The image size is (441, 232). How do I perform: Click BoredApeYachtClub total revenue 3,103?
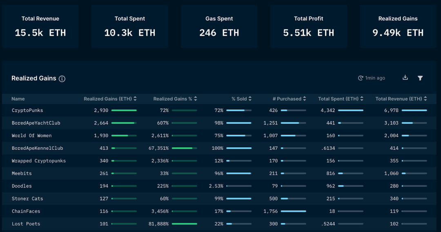point(392,123)
